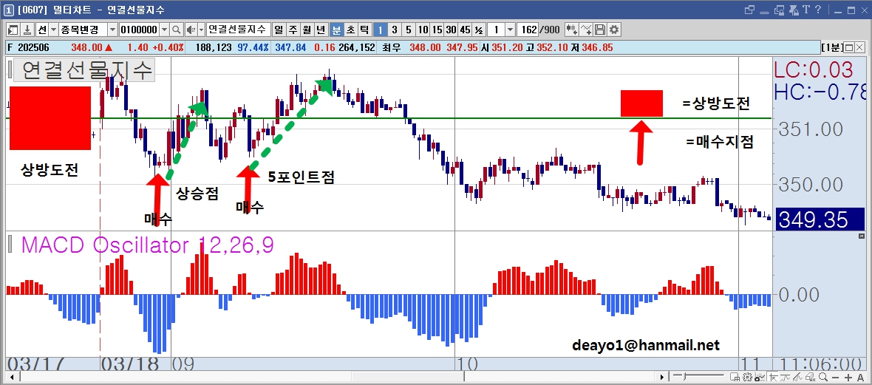The image size is (872, 385).
Task: Select the 5 minute interval button
Action: (409, 30)
